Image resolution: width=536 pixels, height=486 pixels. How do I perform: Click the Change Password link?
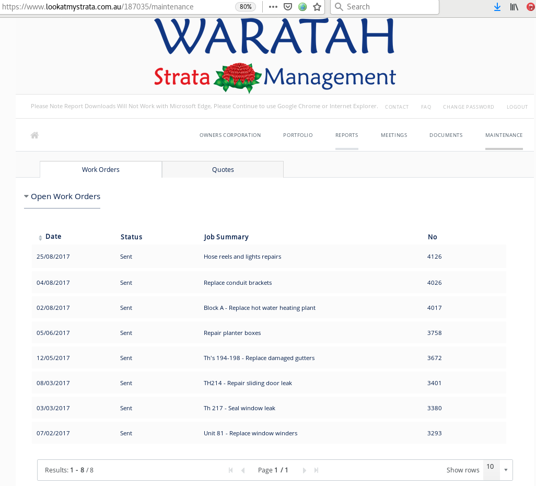[468, 107]
